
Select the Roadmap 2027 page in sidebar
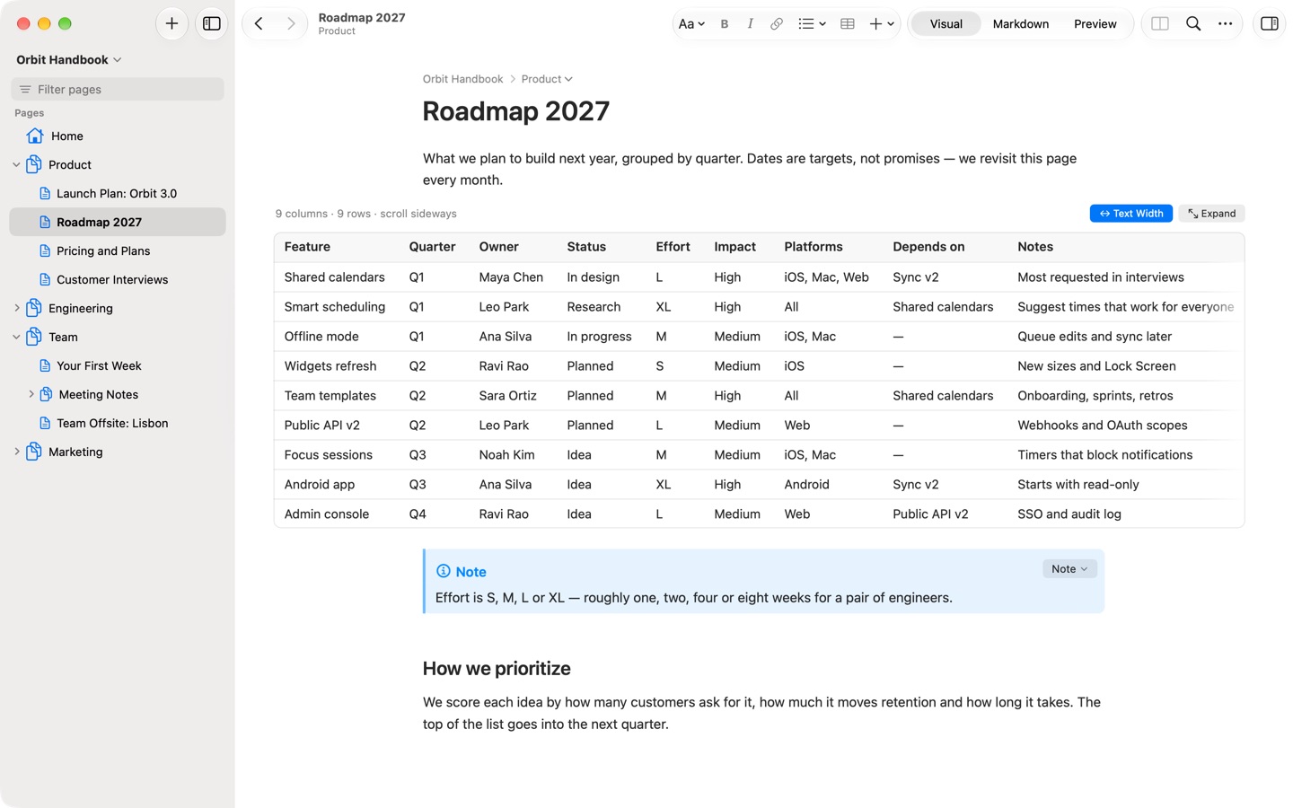click(x=118, y=222)
